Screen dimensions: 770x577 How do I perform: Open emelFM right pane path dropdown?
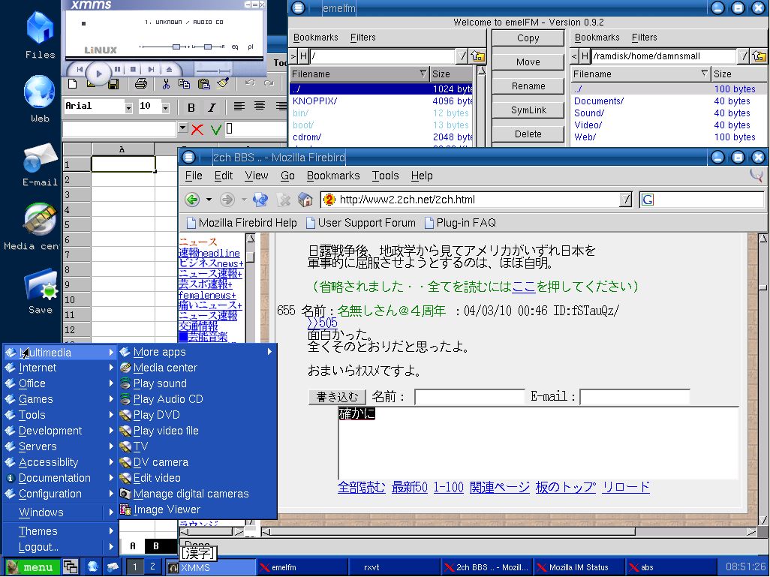[x=744, y=56]
